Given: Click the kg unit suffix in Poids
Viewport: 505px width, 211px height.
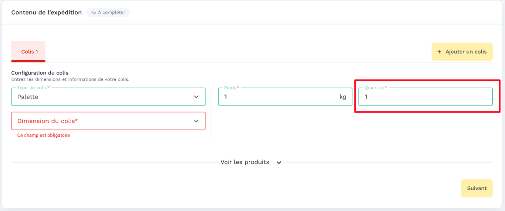Looking at the screenshot, I should click(343, 97).
